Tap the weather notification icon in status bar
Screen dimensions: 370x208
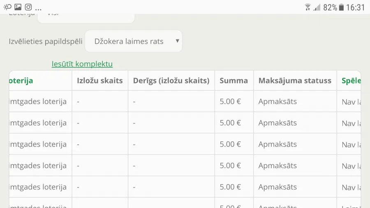coord(7,7)
